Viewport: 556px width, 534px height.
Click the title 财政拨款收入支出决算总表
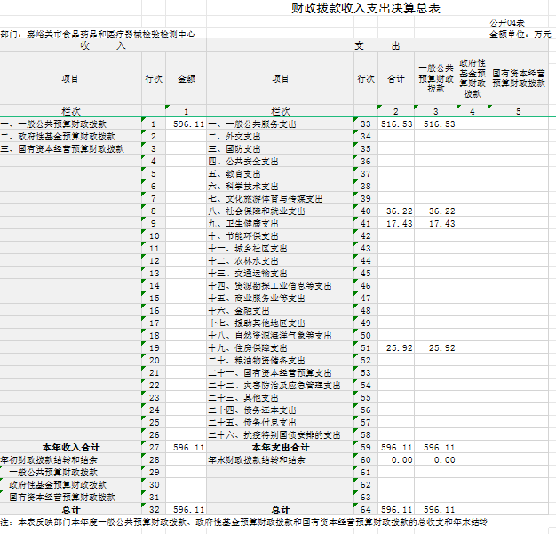366,9
